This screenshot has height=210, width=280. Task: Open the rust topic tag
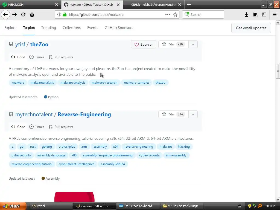(x=33, y=147)
